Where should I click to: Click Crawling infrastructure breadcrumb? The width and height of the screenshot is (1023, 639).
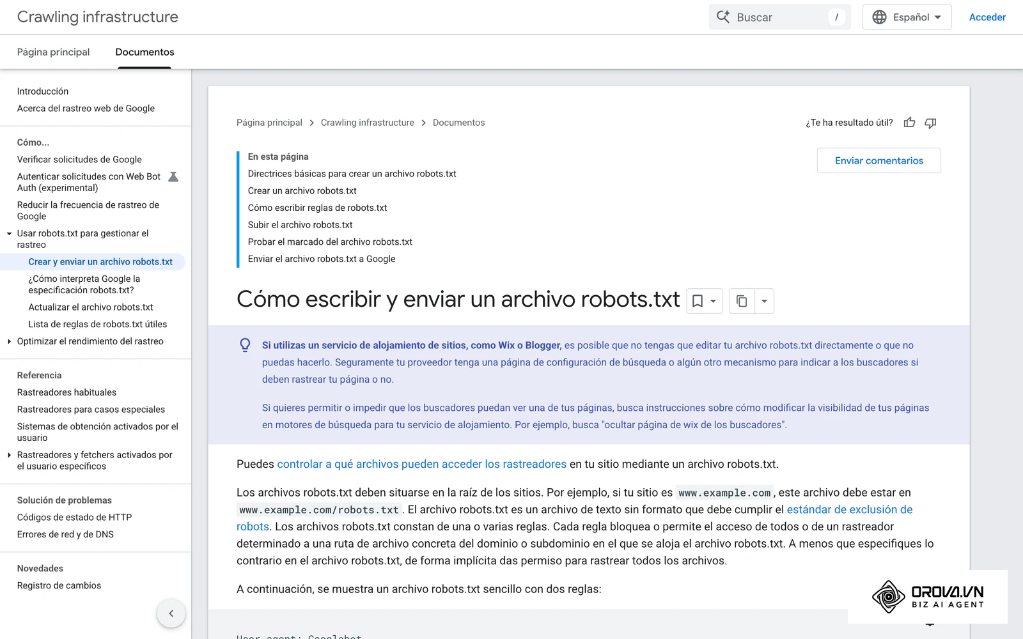pyautogui.click(x=367, y=123)
